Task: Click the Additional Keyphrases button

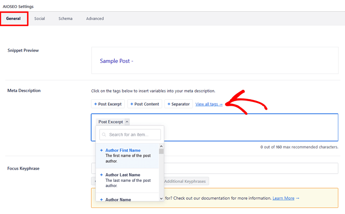Action: pyautogui.click(x=185, y=181)
